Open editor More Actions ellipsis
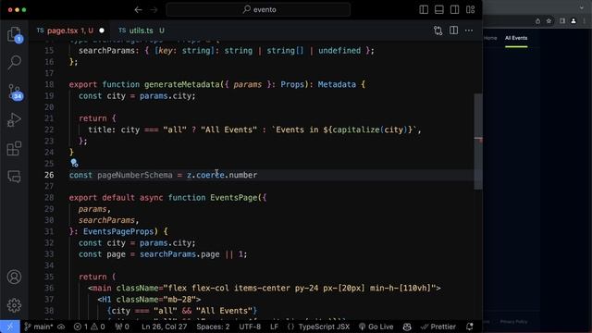The height and width of the screenshot is (333, 592). tap(469, 31)
